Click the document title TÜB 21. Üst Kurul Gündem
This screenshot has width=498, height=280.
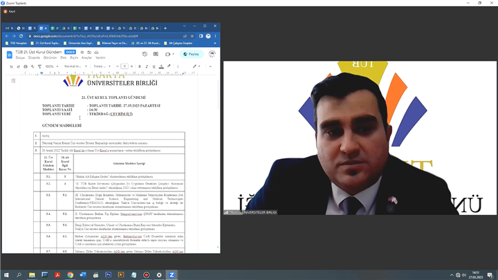(39, 52)
